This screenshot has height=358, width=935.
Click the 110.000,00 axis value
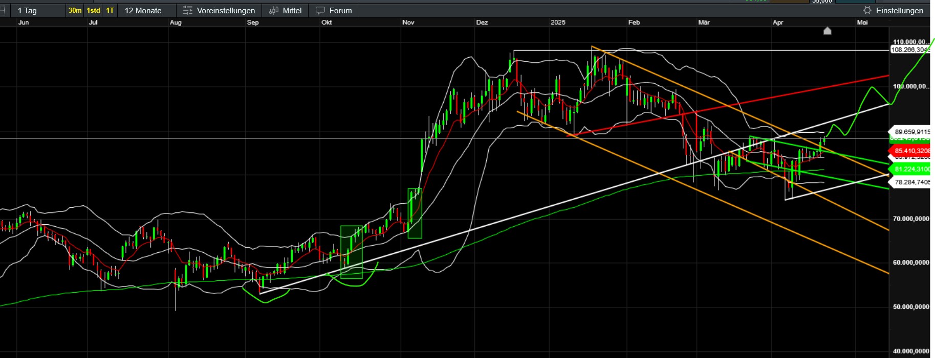910,42
